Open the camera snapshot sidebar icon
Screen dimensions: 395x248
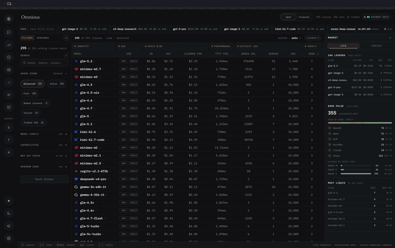click(9, 70)
